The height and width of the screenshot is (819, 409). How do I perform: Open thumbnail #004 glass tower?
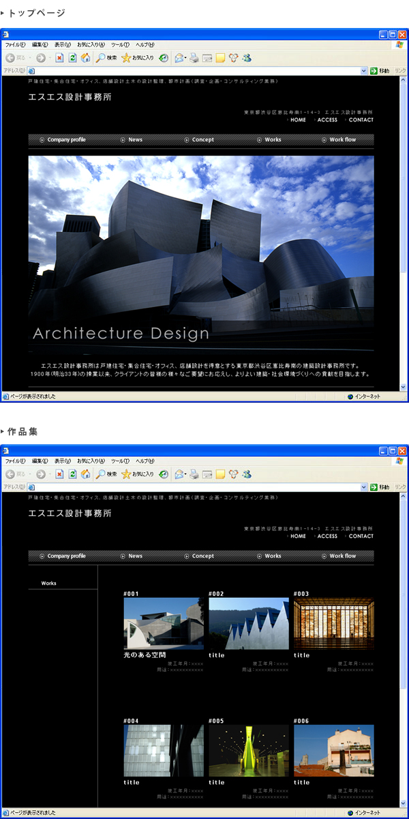tap(164, 751)
